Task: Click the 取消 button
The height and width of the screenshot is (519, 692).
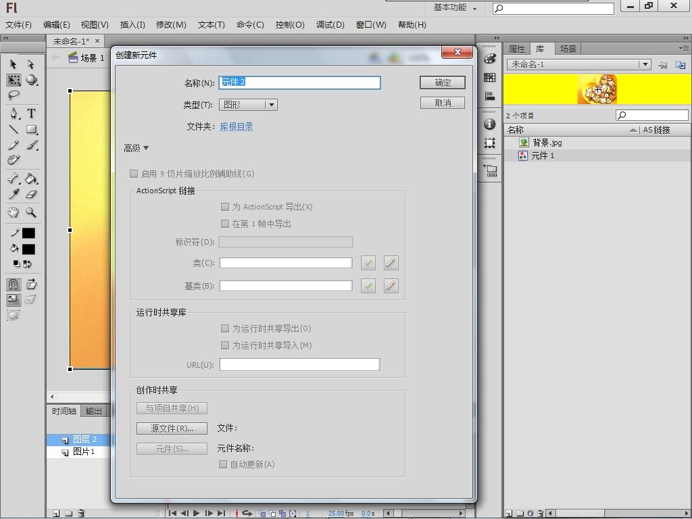Action: tap(443, 103)
